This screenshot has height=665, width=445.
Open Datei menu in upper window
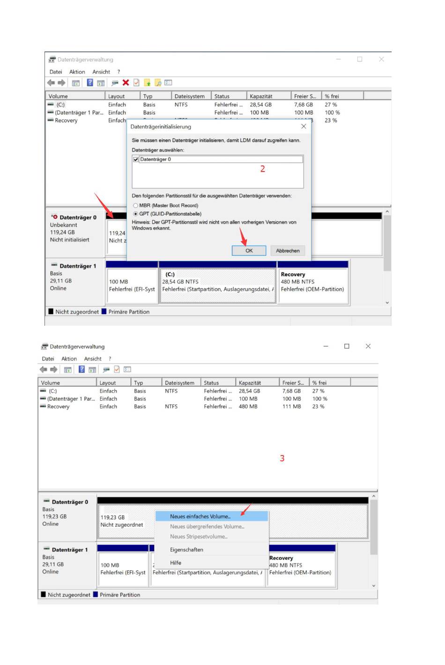coord(56,72)
